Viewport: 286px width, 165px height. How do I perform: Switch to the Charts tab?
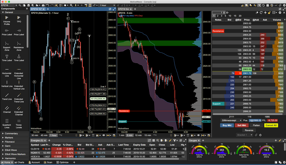[x=19, y=162]
